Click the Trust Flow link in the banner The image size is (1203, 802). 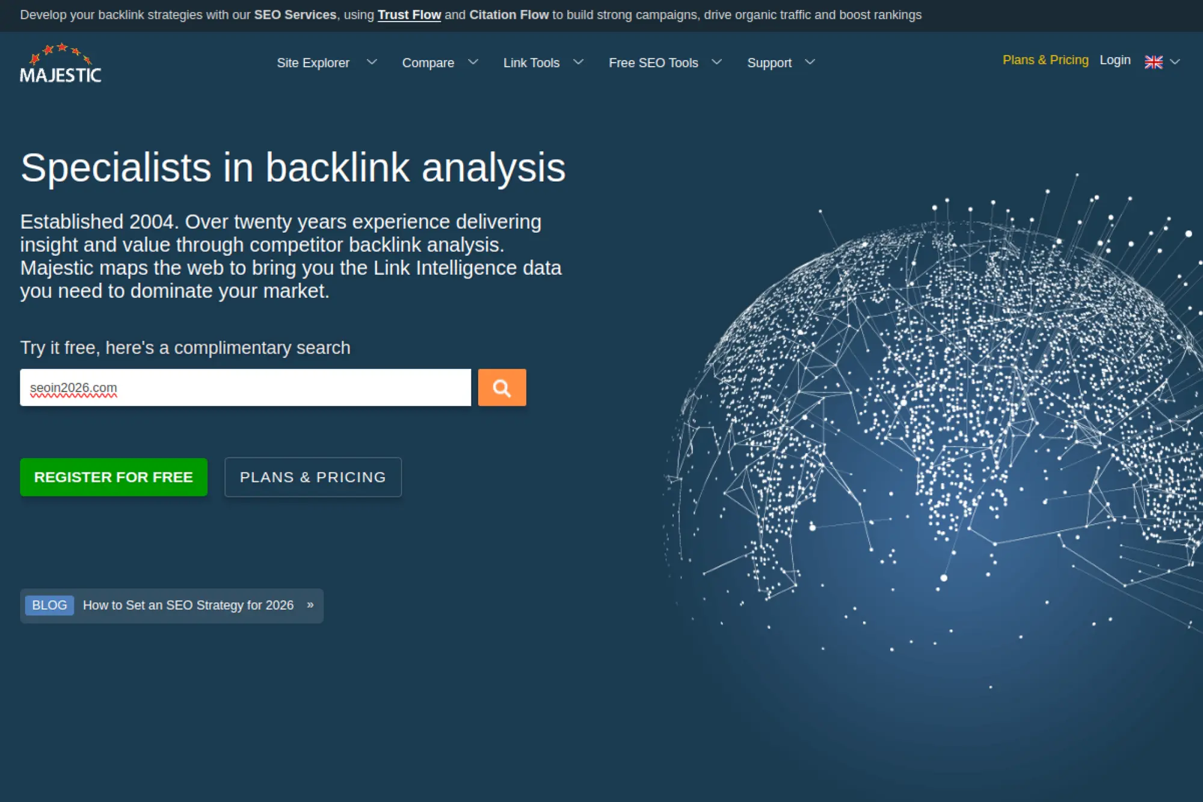click(409, 15)
